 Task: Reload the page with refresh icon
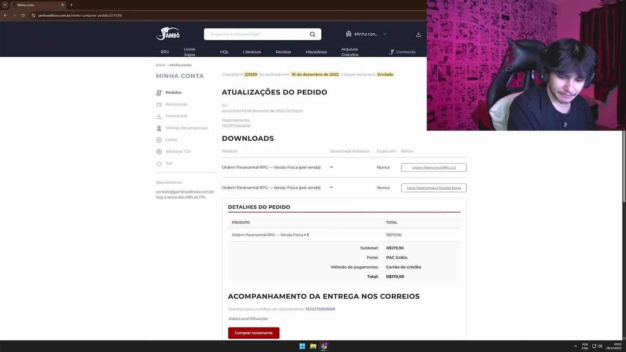tap(22, 15)
